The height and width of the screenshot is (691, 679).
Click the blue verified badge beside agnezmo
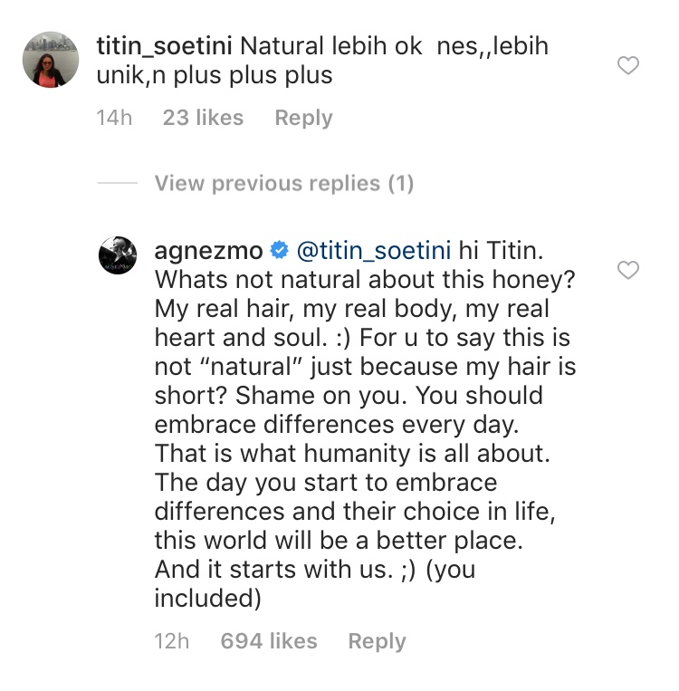[x=281, y=251]
